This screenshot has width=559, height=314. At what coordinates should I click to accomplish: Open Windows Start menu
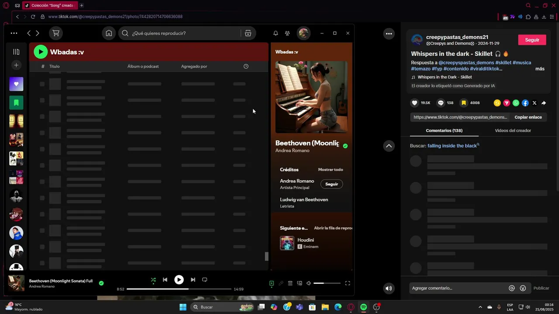(183, 307)
